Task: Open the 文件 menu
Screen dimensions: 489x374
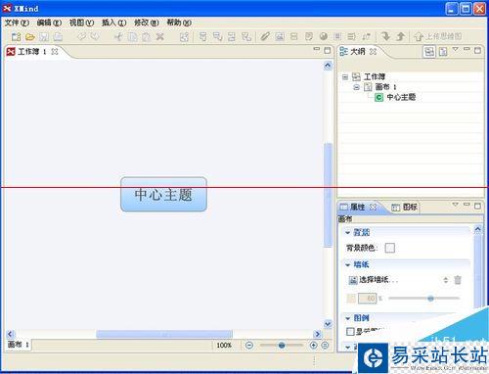Action: click(x=17, y=23)
